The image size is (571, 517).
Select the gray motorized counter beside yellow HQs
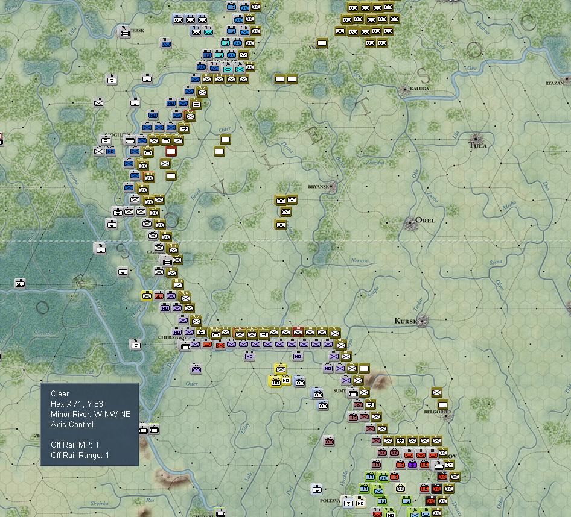(300, 382)
